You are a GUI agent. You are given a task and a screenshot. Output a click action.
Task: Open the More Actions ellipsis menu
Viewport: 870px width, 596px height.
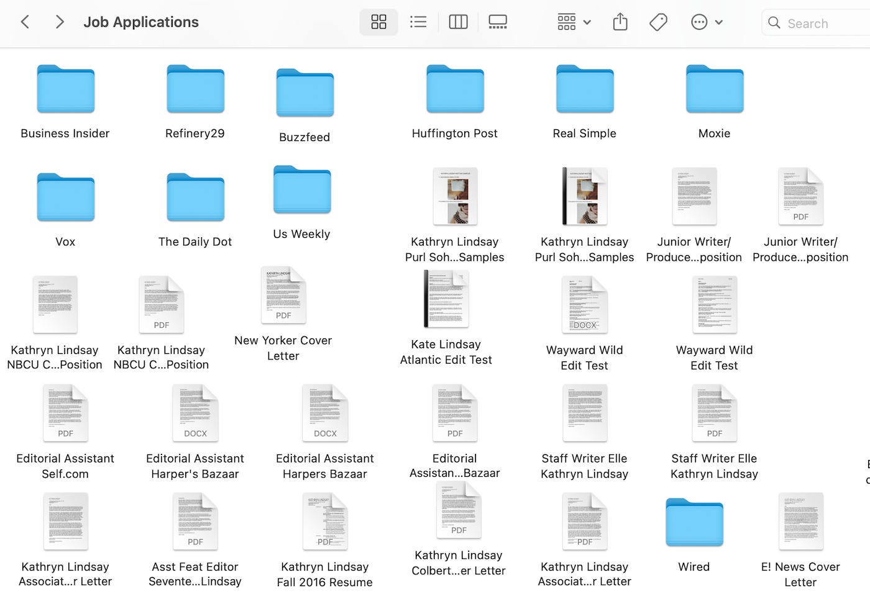[707, 22]
